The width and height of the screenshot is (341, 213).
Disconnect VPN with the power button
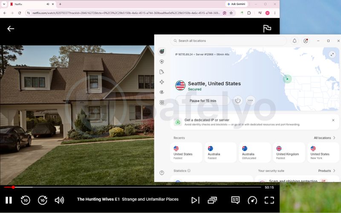(238, 101)
